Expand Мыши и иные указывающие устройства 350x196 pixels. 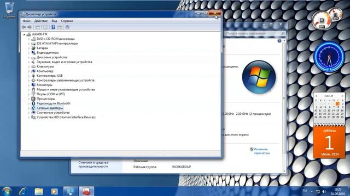(29, 89)
